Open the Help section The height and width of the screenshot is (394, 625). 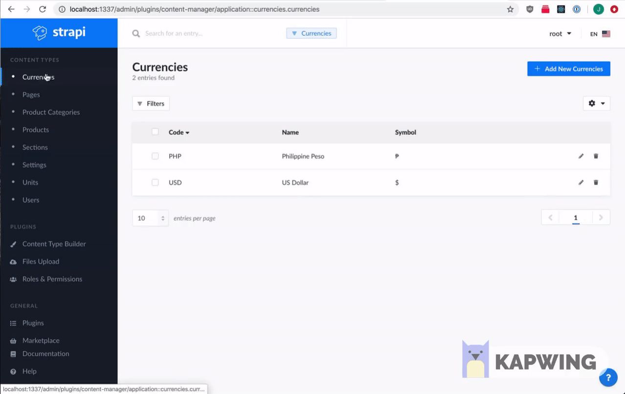point(29,371)
